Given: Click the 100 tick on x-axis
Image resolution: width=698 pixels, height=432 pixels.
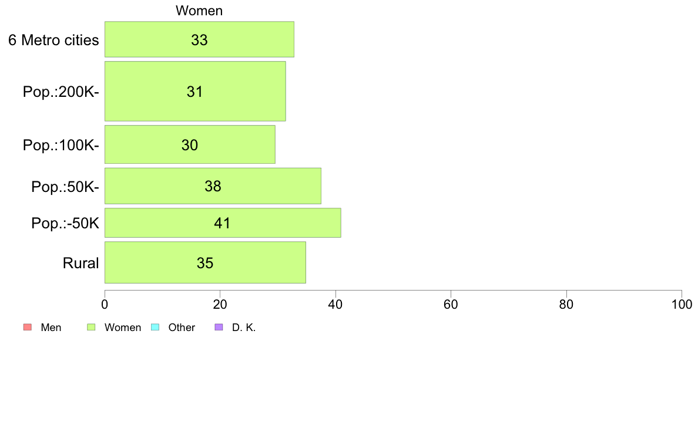Looking at the screenshot, I should coord(682,304).
